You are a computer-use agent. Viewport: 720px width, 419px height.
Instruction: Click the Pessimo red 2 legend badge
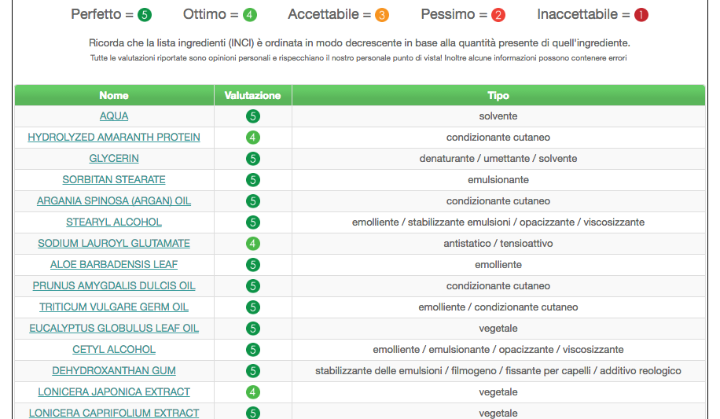(x=498, y=15)
